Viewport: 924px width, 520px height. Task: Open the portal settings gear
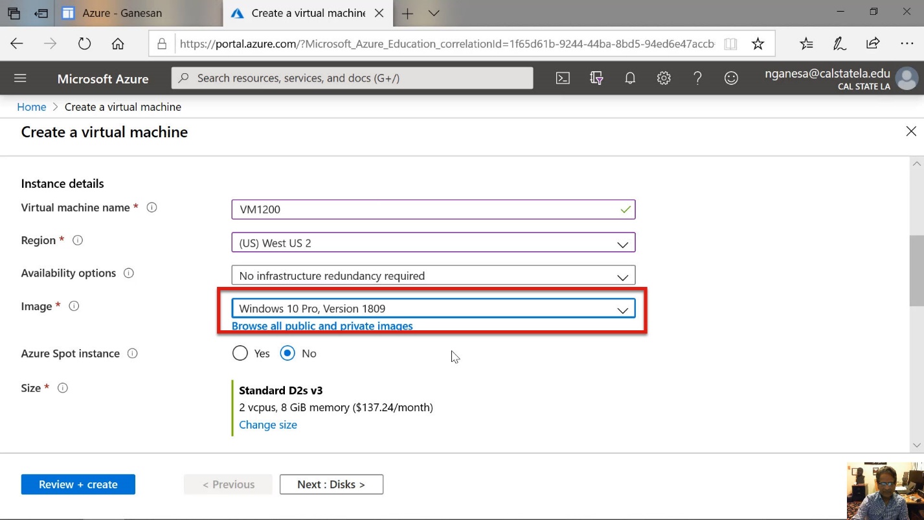[x=663, y=78]
